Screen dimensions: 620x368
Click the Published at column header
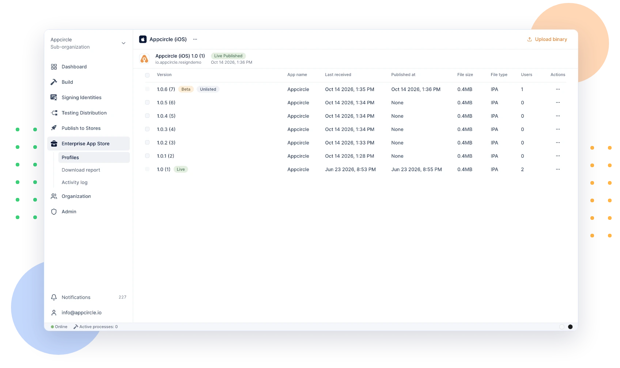point(403,75)
